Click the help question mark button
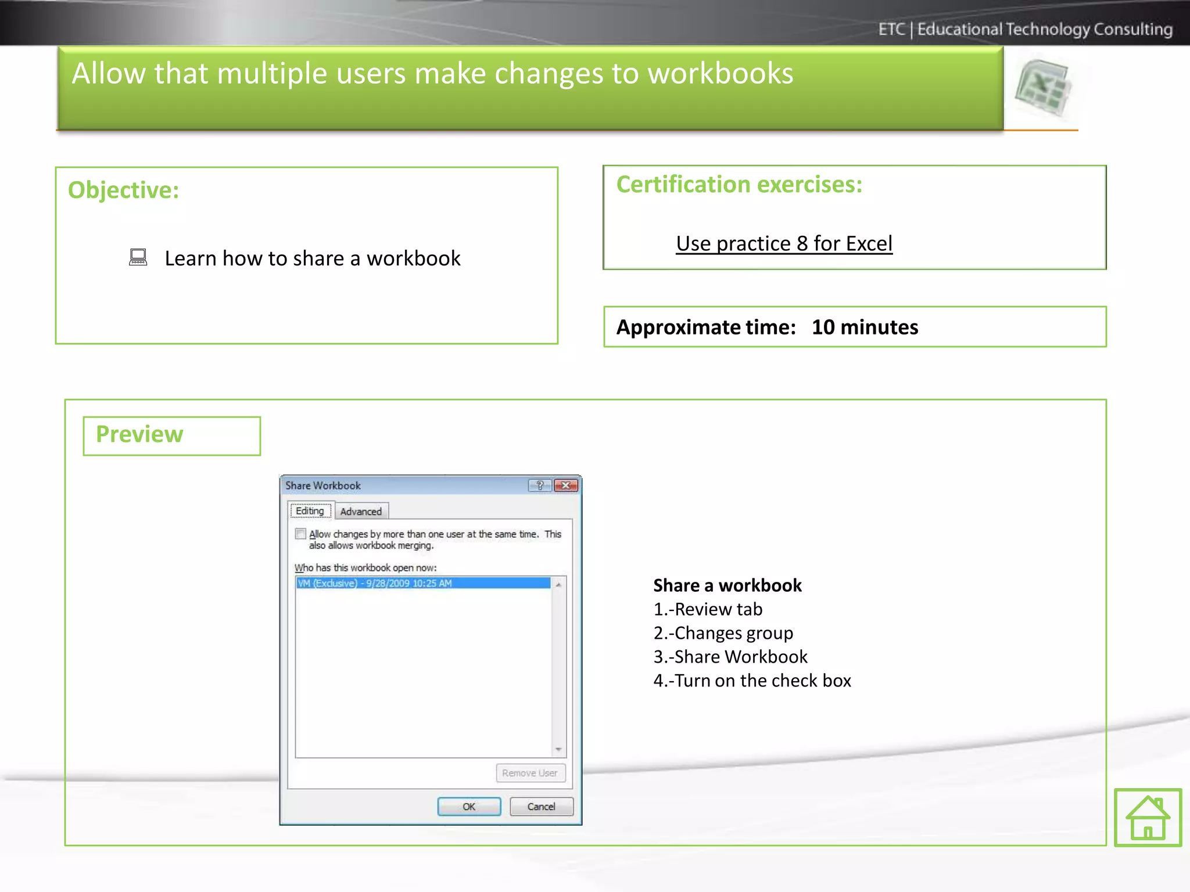Viewport: 1190px width, 892px height. pyautogui.click(x=540, y=485)
